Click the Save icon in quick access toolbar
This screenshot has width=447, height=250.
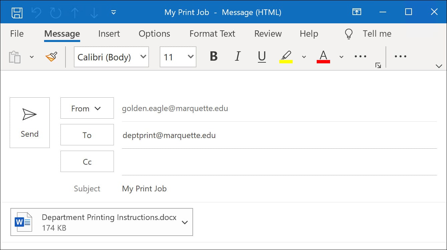tap(17, 12)
